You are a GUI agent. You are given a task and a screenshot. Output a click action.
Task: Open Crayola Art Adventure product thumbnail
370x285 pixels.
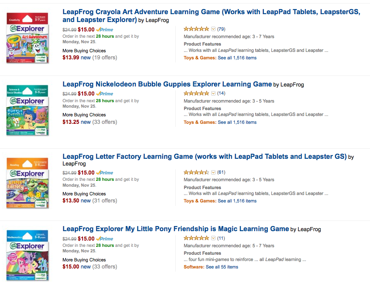28,38
